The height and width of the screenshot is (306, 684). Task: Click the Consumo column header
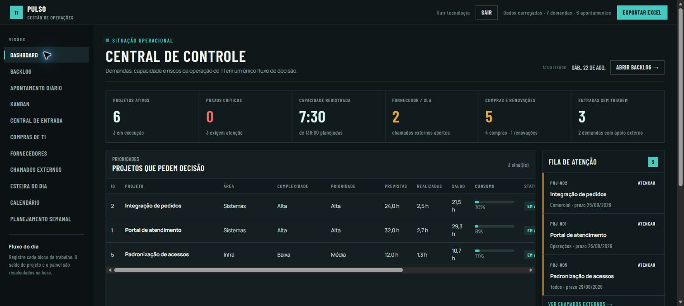point(485,186)
